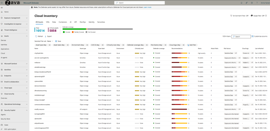Click the Threat intelligence sidebar icon
The height and width of the screenshot is (131, 270).
click(2, 30)
